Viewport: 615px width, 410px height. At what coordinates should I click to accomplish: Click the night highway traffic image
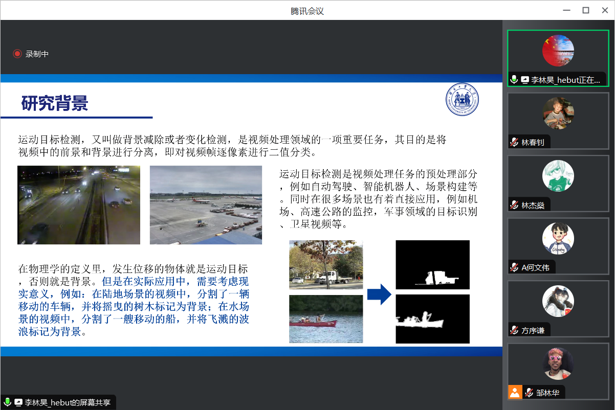[x=79, y=204]
